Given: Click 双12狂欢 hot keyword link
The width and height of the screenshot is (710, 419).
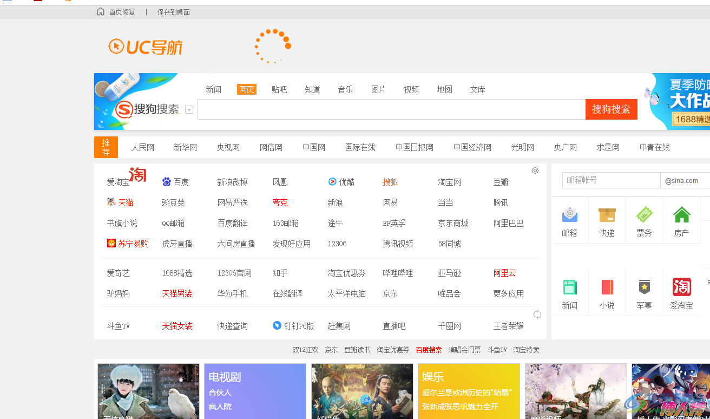Looking at the screenshot, I should point(305,350).
